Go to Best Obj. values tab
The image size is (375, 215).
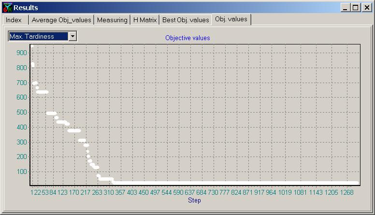coord(186,20)
